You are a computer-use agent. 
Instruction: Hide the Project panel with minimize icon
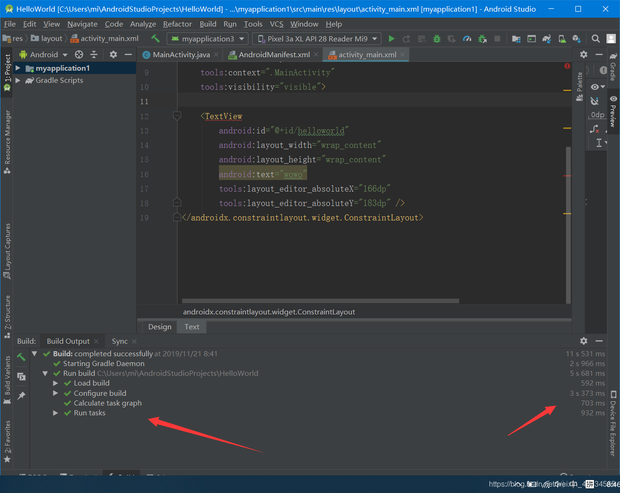[x=128, y=54]
